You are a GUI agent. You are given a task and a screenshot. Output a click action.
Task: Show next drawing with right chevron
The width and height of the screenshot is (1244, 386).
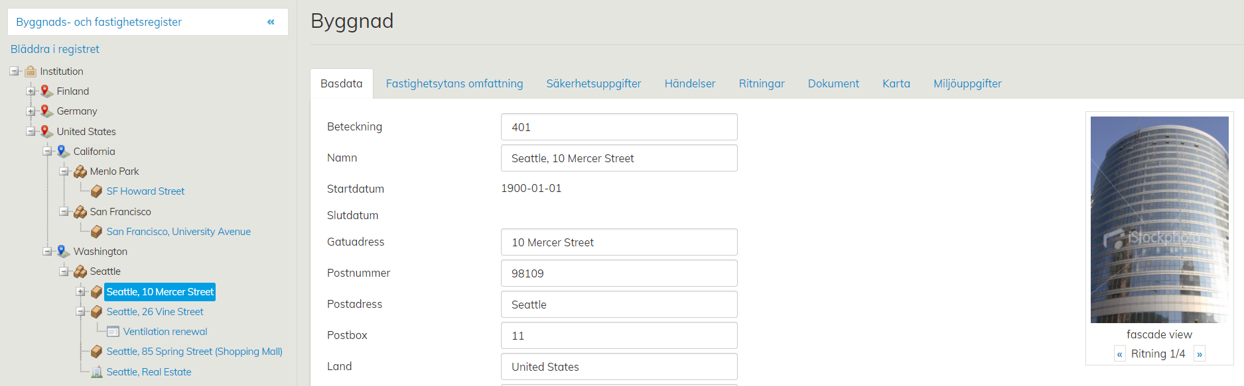point(1199,354)
